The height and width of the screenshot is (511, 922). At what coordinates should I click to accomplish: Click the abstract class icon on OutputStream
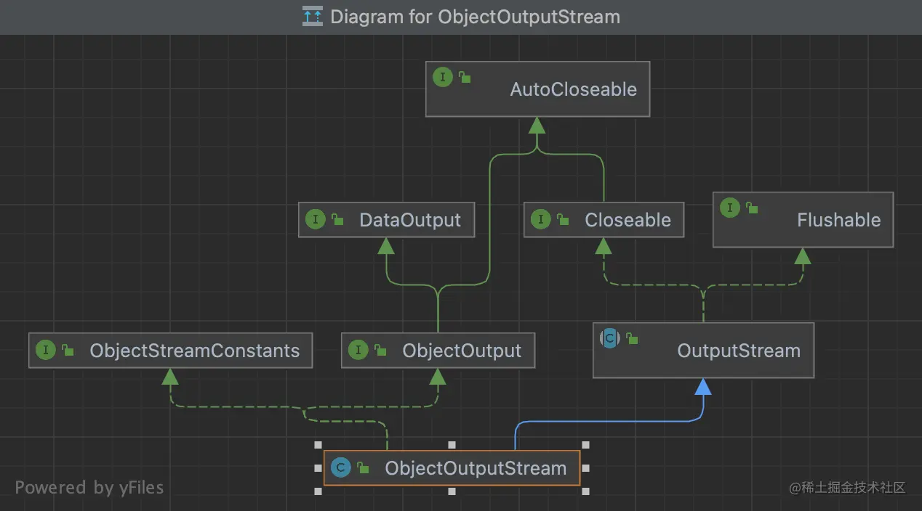pyautogui.click(x=610, y=338)
